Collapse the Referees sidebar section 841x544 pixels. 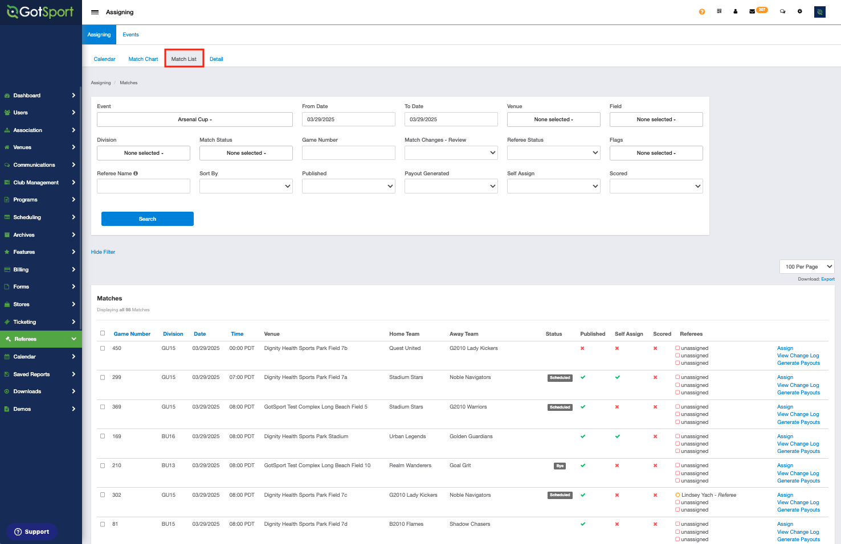(x=41, y=339)
